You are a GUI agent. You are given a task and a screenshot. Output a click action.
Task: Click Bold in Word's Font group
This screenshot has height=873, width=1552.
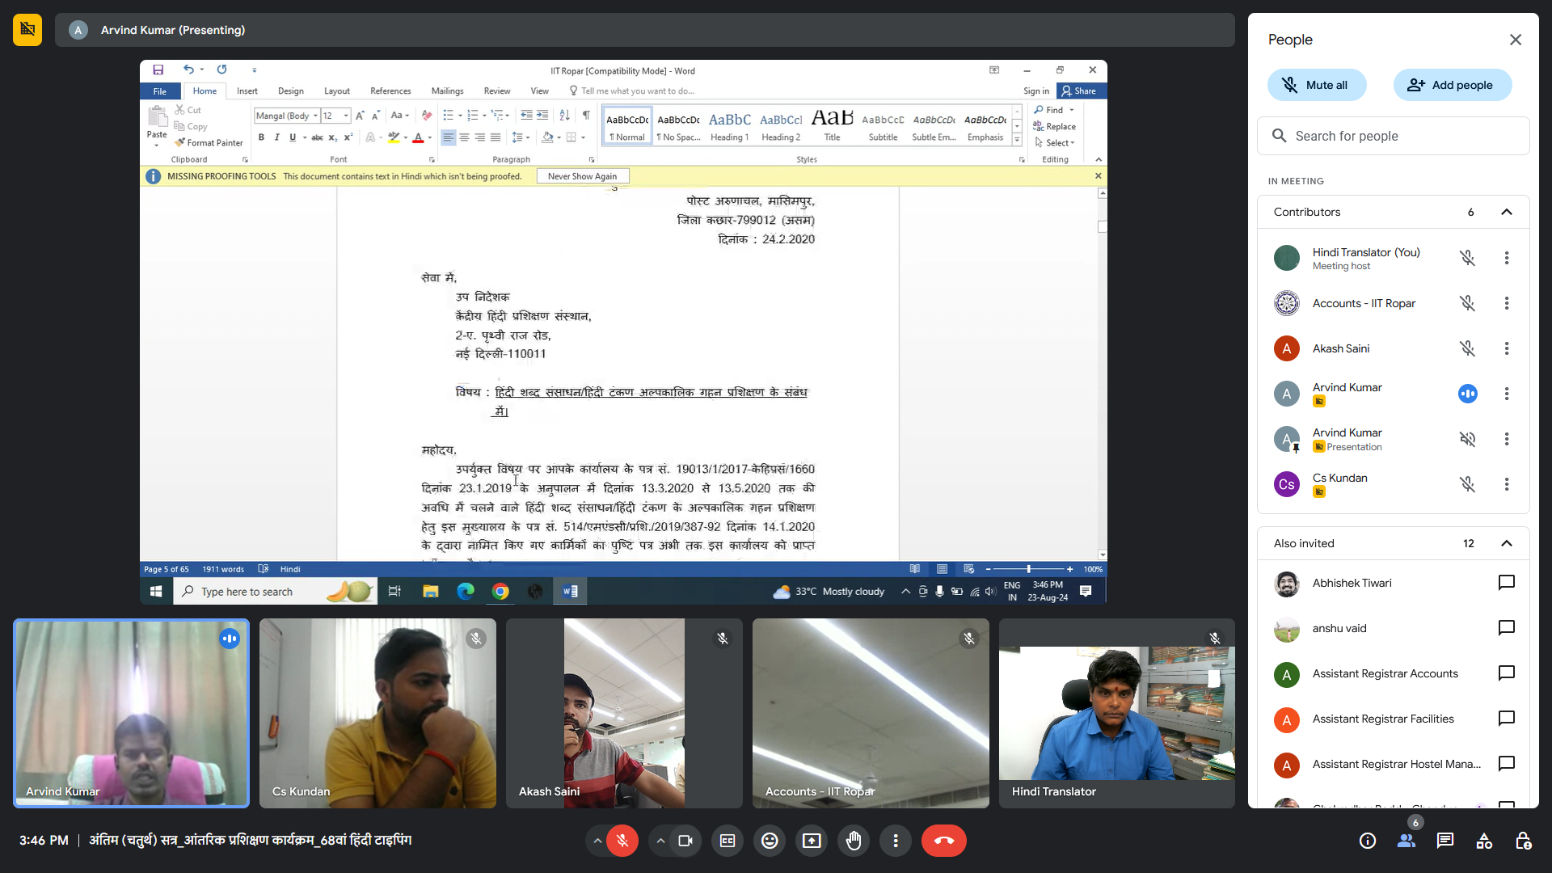pos(261,137)
